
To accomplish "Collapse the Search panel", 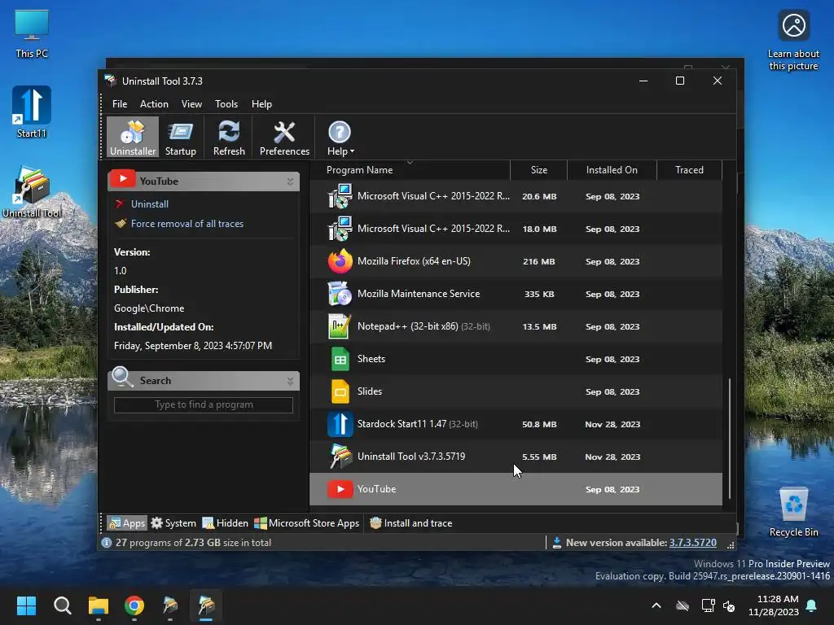I will pos(290,381).
